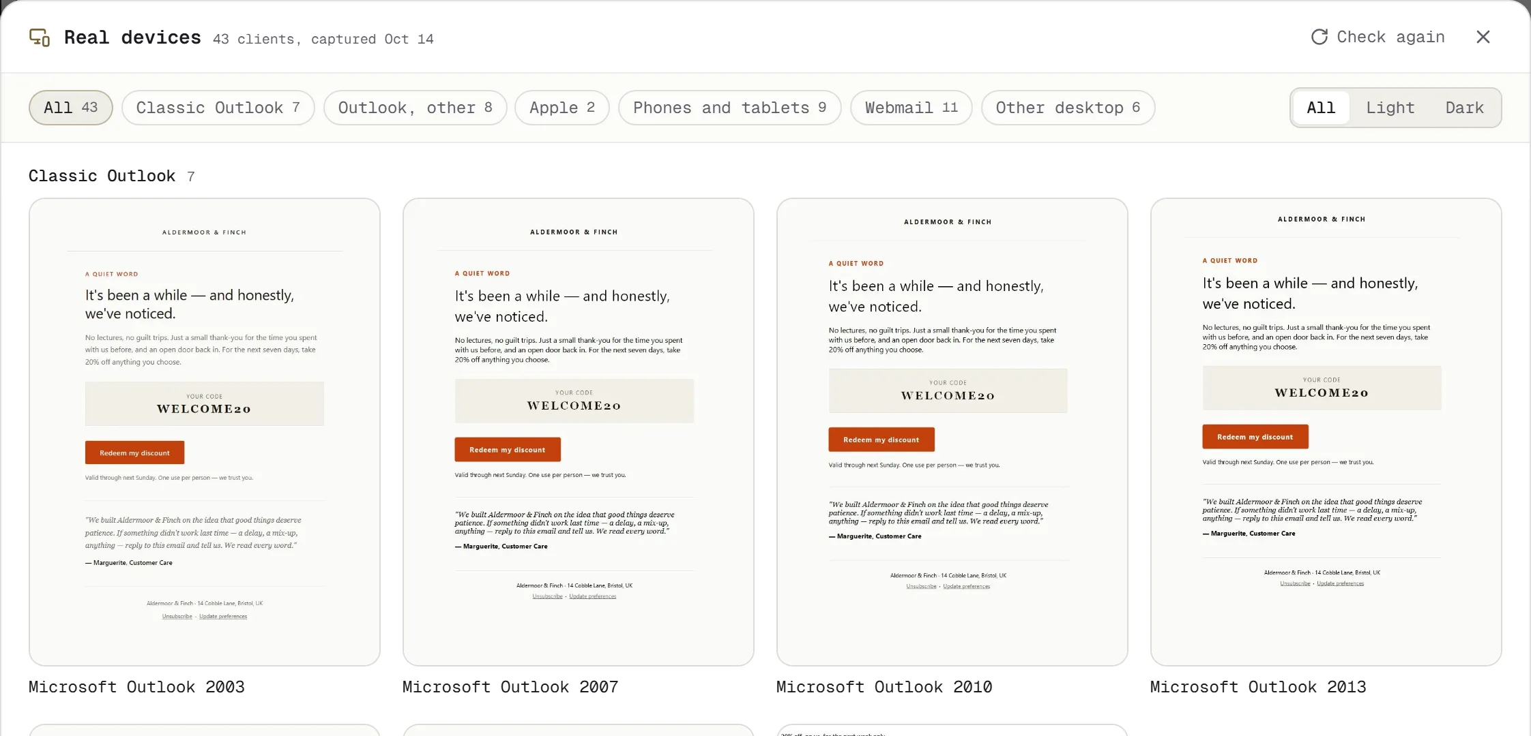
Task: Click the Check again button label
Action: click(x=1390, y=37)
